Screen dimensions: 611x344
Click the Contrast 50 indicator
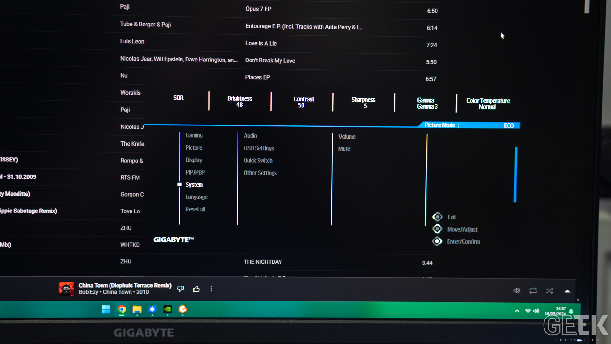tap(304, 102)
